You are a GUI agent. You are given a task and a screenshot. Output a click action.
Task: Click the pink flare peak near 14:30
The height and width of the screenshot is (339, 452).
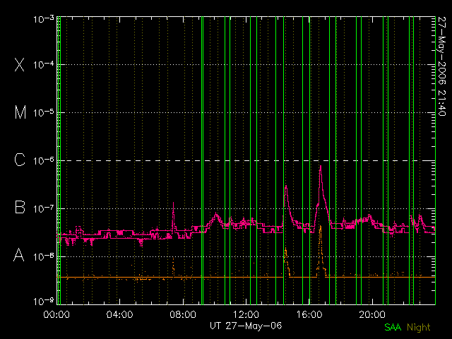pos(285,186)
